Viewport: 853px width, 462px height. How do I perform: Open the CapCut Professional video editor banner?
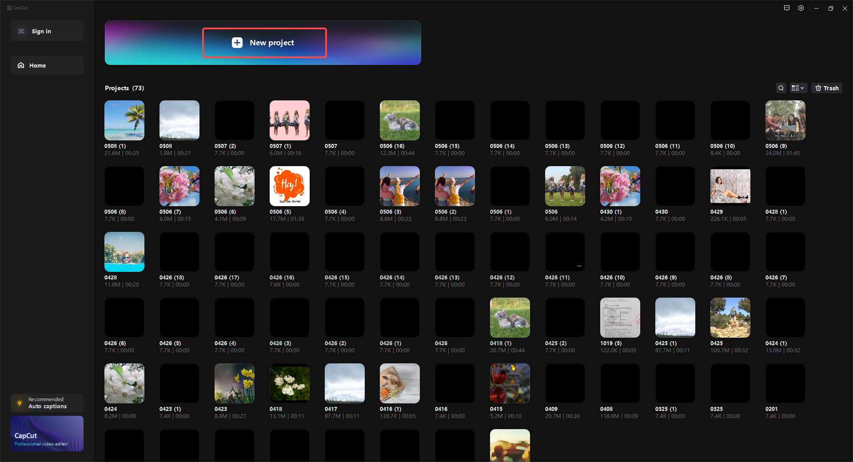(x=47, y=433)
